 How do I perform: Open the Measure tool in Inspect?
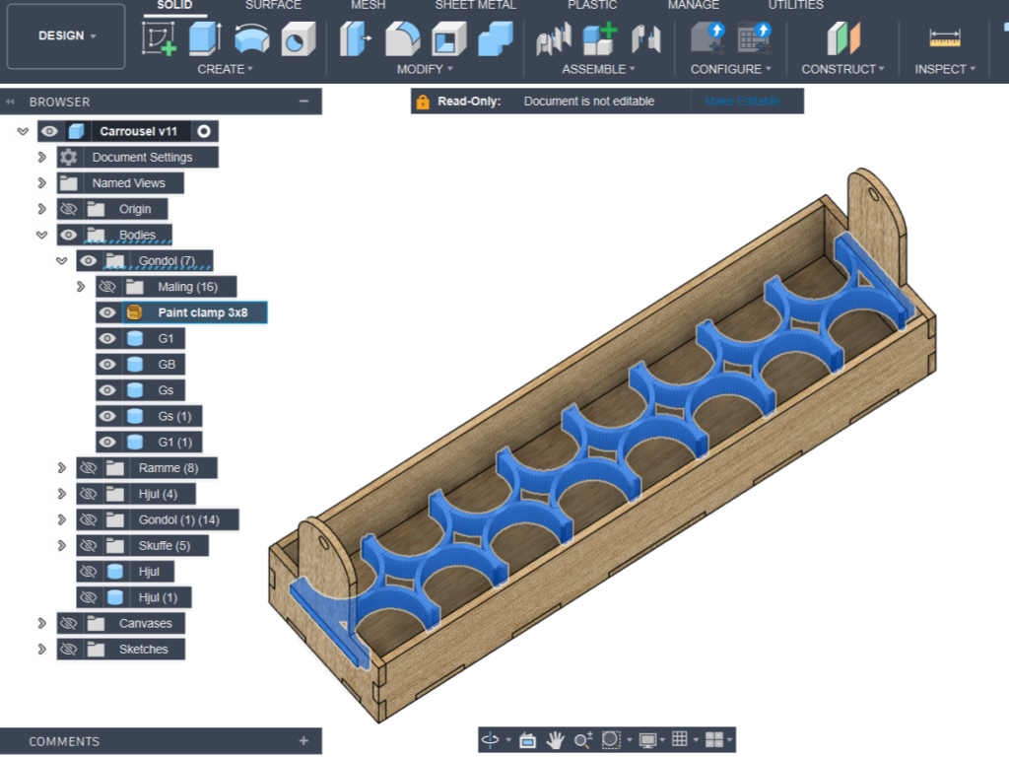[x=944, y=38]
